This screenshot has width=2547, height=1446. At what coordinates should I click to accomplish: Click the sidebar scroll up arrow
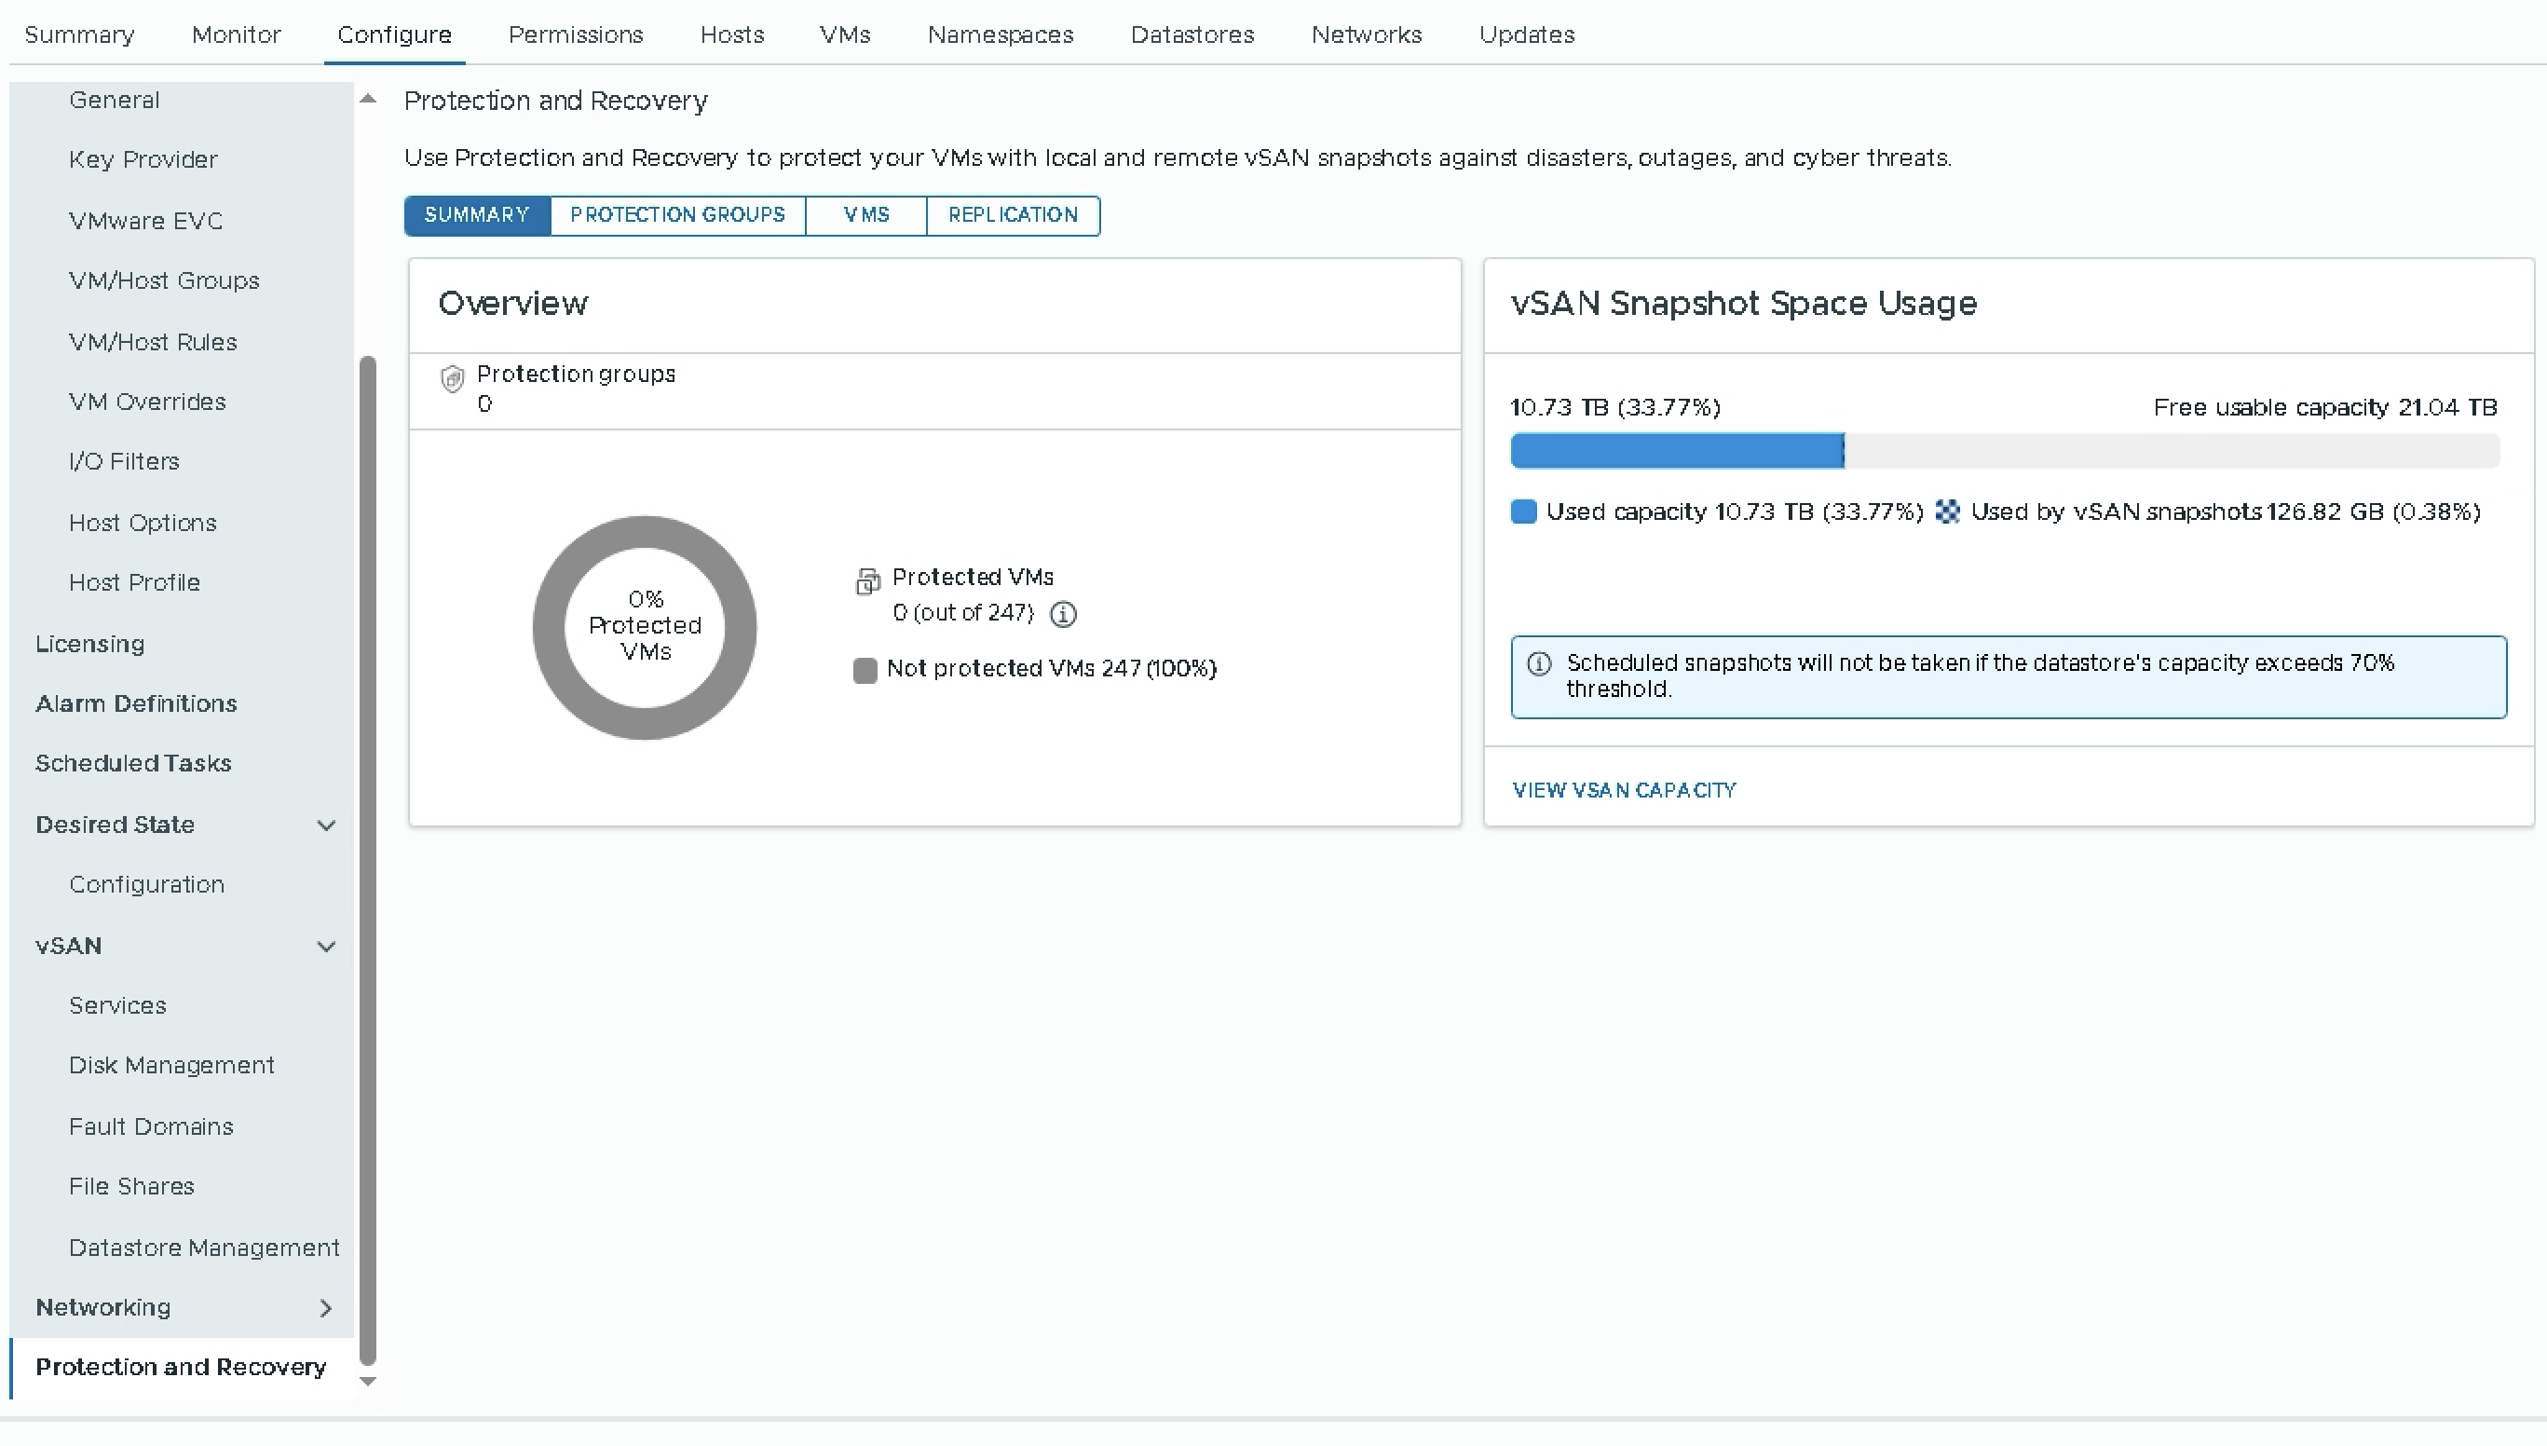pyautogui.click(x=367, y=99)
